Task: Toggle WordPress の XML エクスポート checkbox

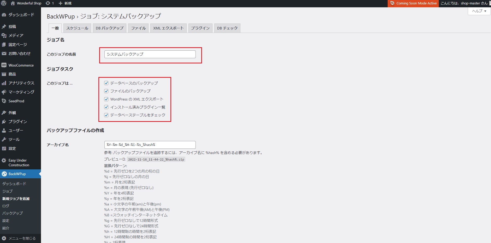Action: click(106, 99)
